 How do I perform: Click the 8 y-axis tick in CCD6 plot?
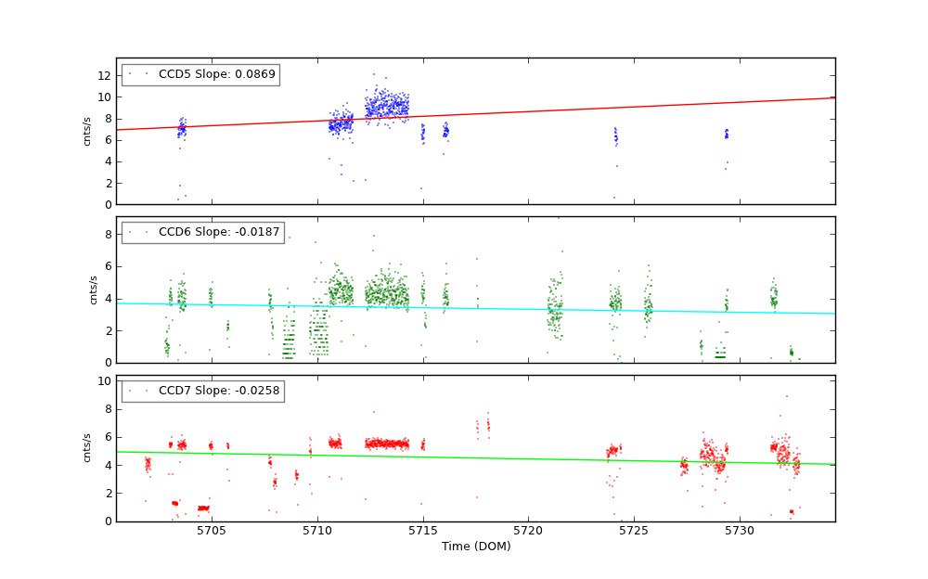pos(108,234)
